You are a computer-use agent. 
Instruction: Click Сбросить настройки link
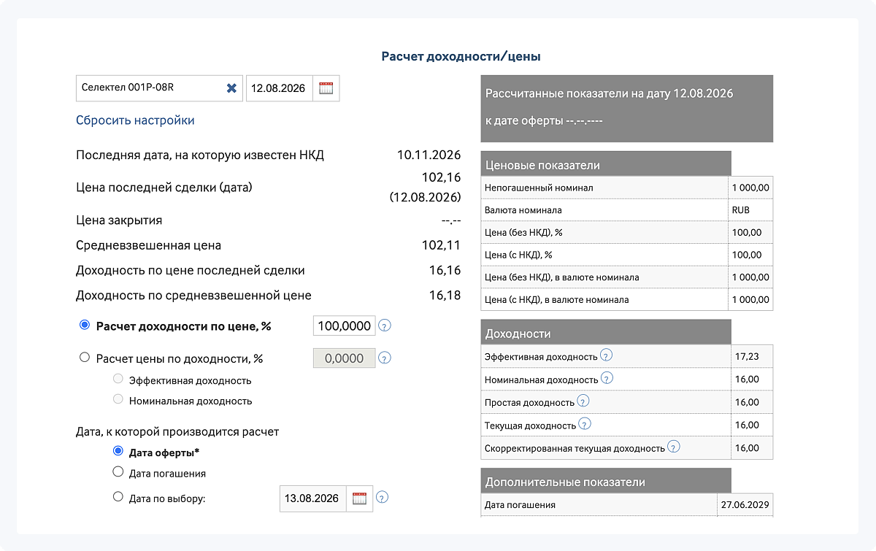pos(135,120)
